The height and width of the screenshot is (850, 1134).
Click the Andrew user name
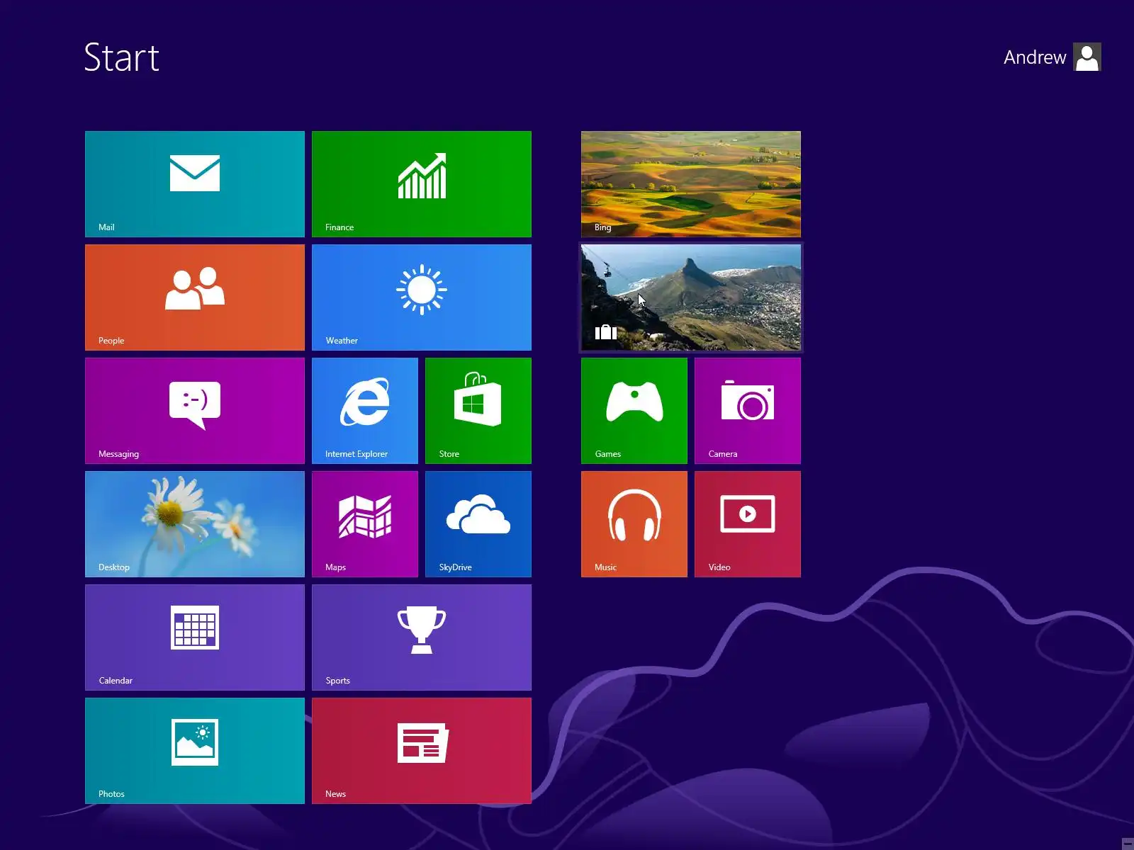[1035, 57]
